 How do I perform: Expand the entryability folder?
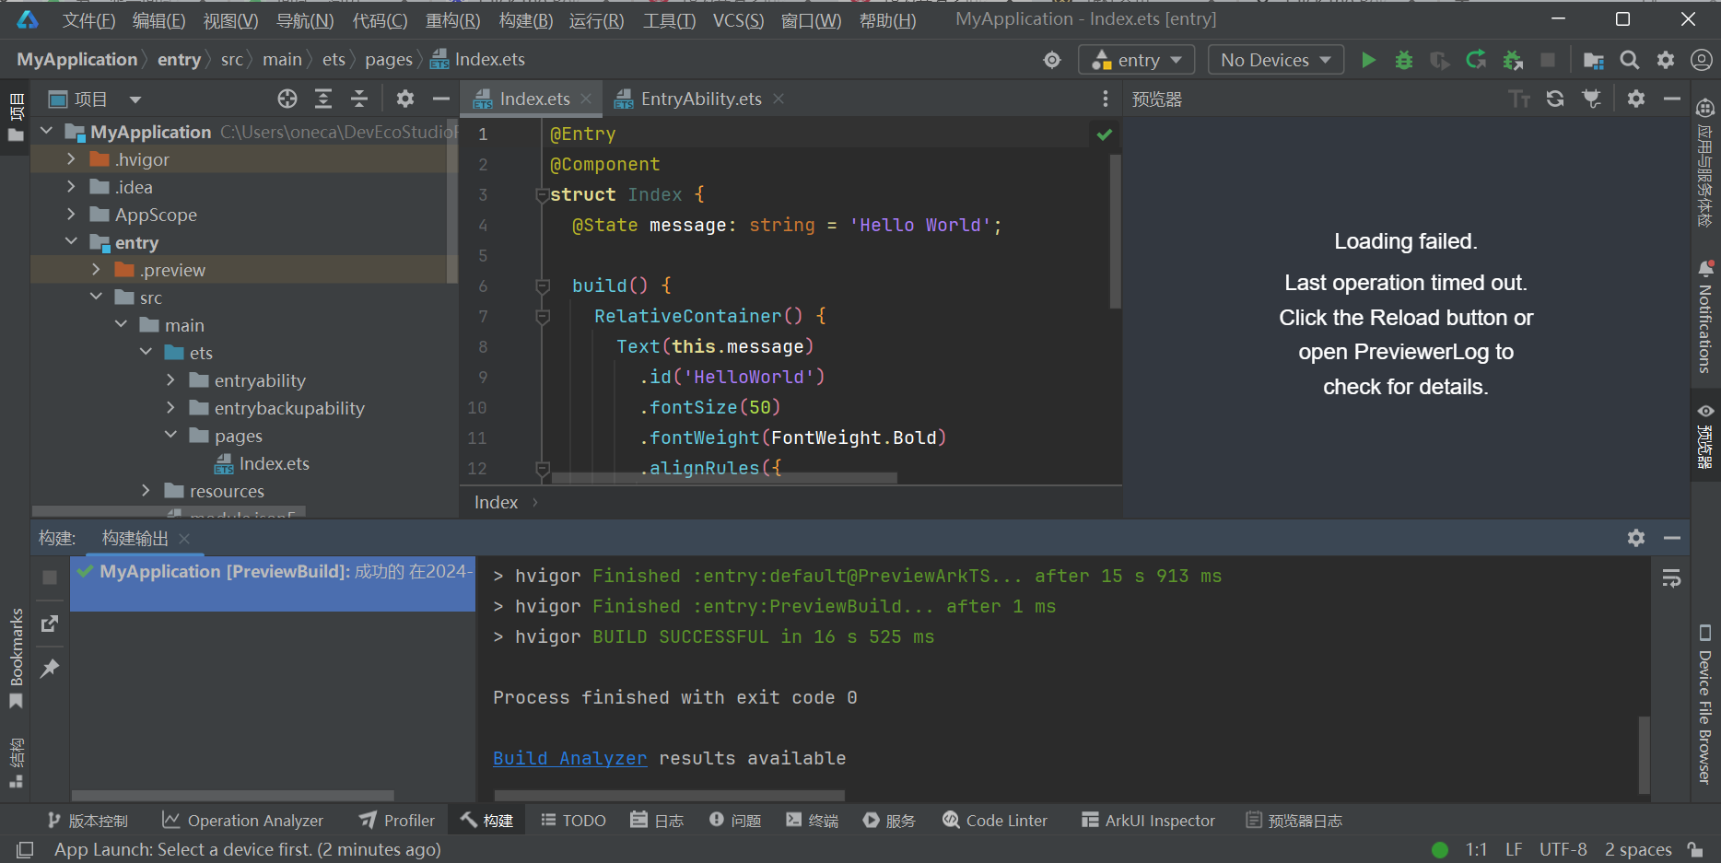(170, 380)
